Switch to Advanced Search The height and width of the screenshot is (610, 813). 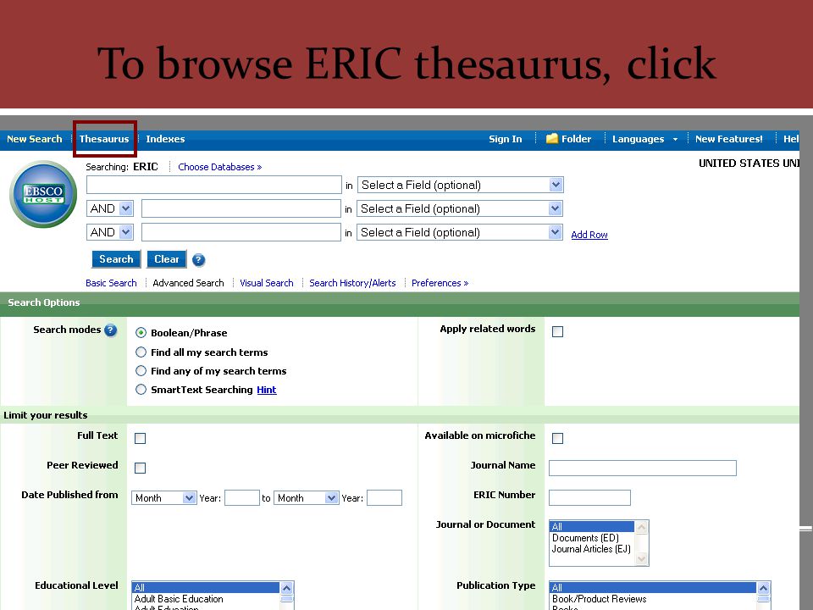188,283
